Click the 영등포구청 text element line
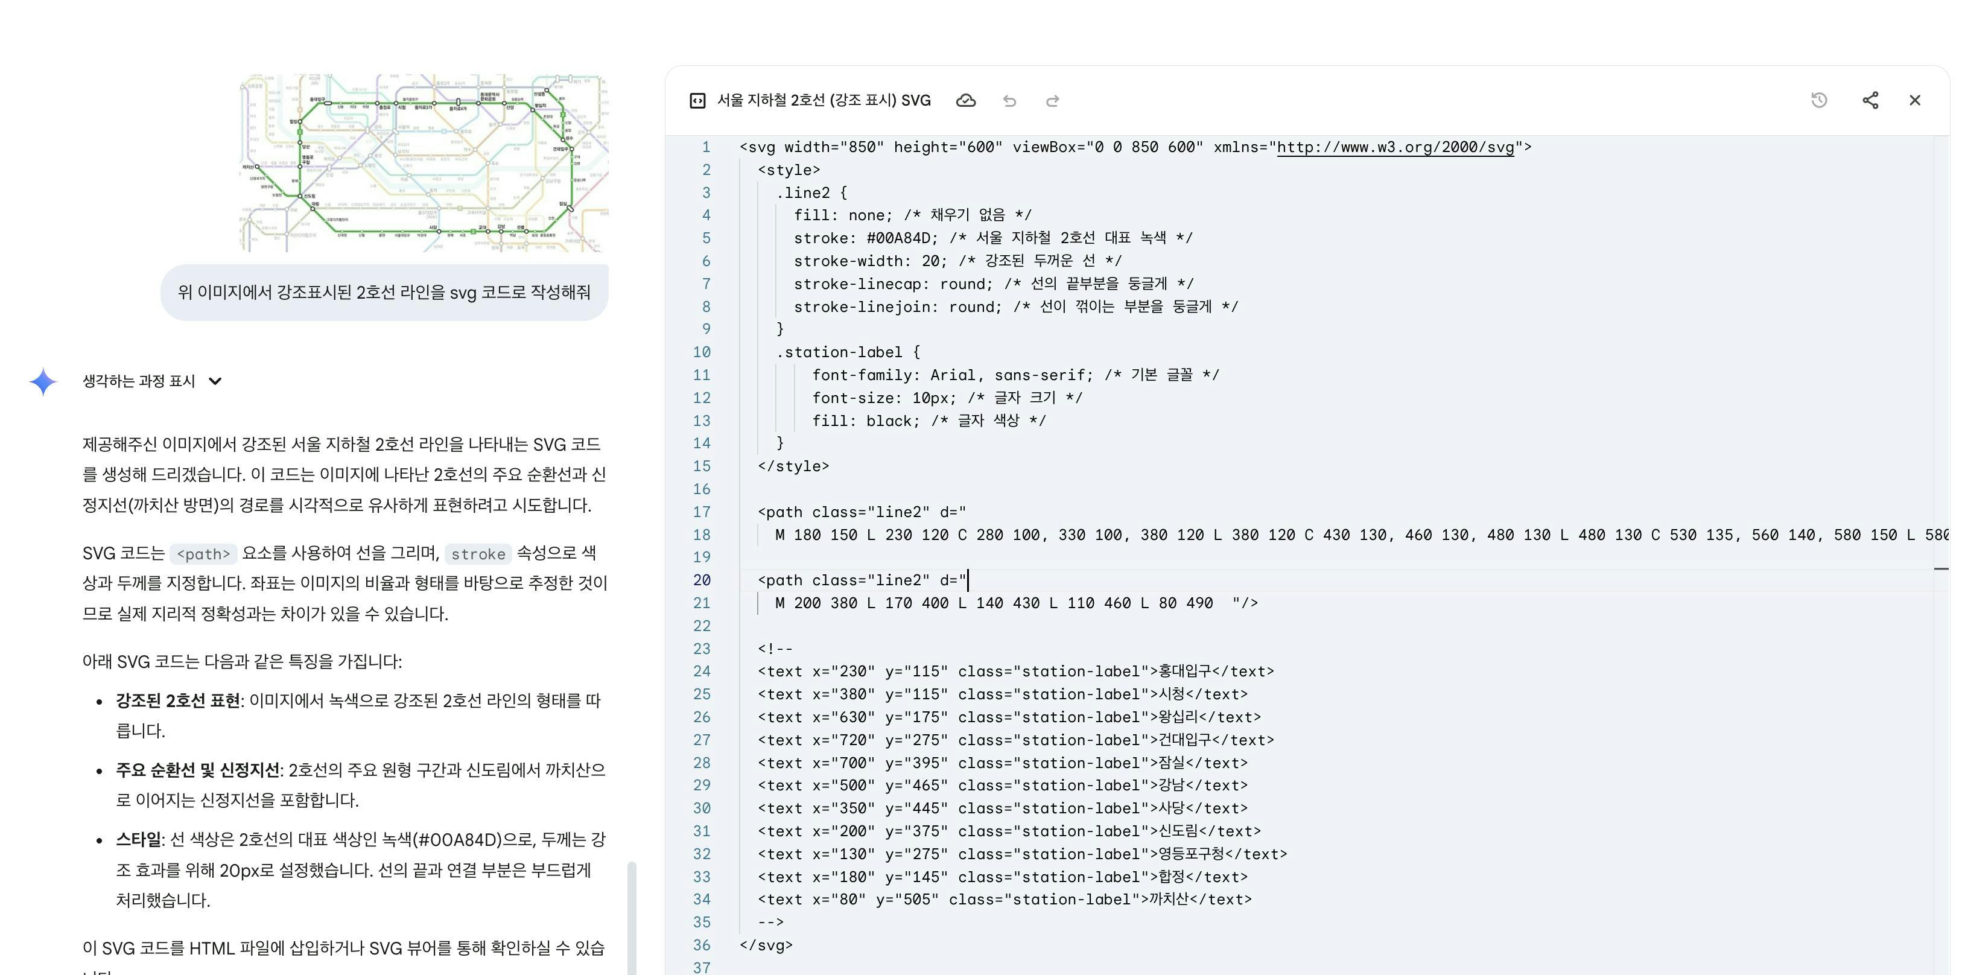Screen dimensions: 1962x975 pyautogui.click(x=1022, y=854)
